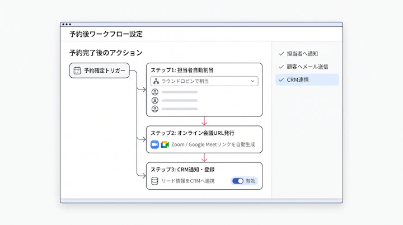Click the checkmark next to 担当者へ通知
The image size is (403, 225).
pos(282,54)
